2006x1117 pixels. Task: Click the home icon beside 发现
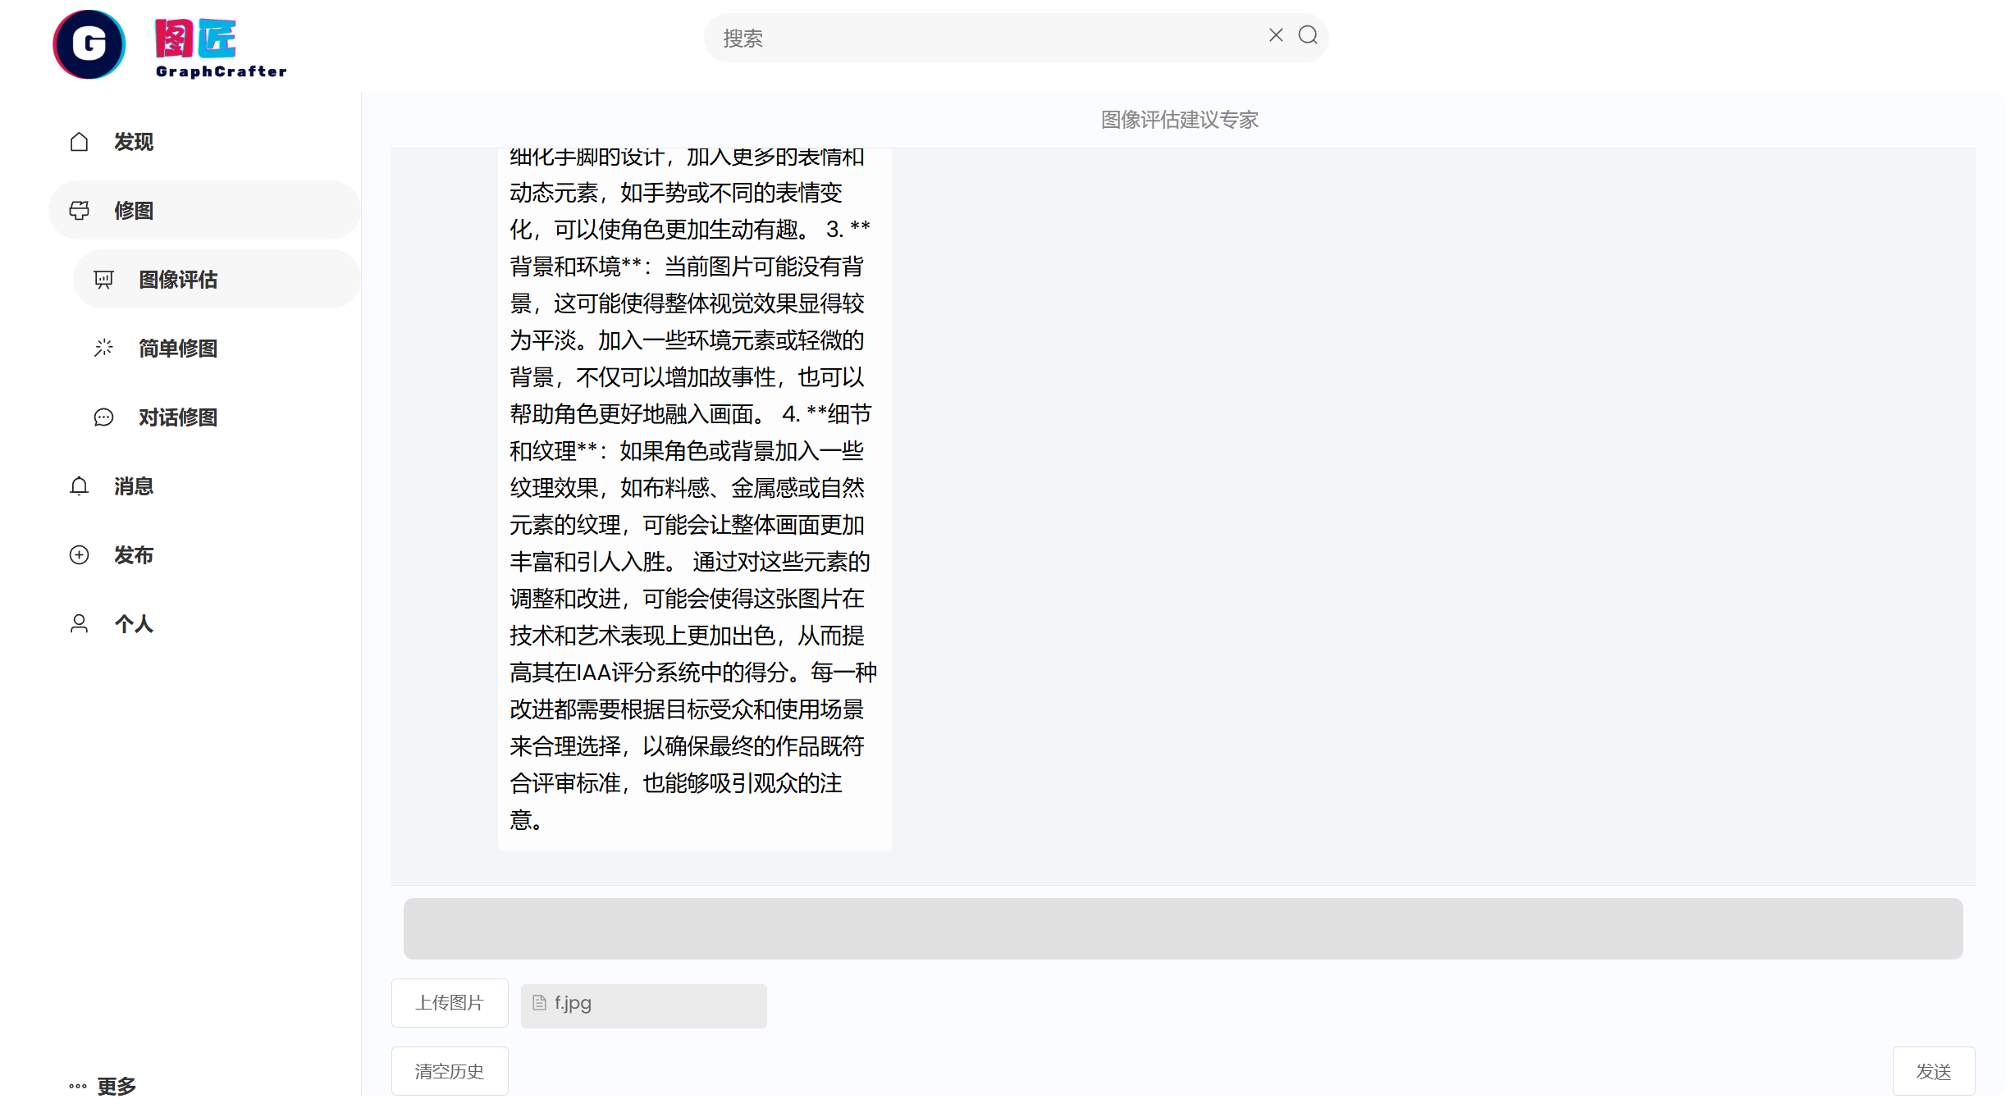[x=79, y=142]
